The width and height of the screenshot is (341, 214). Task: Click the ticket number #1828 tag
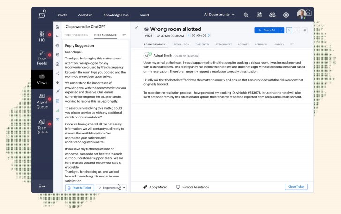click(x=149, y=36)
